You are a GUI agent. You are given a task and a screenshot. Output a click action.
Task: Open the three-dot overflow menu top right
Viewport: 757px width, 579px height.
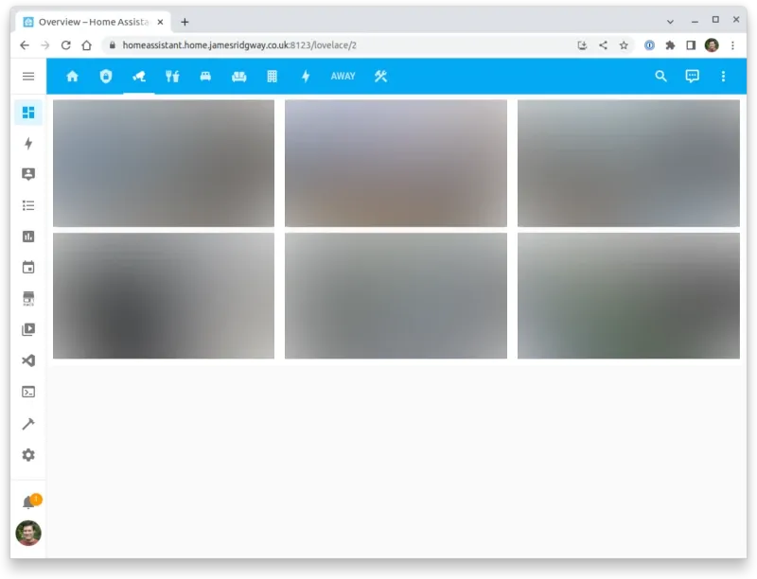(723, 77)
